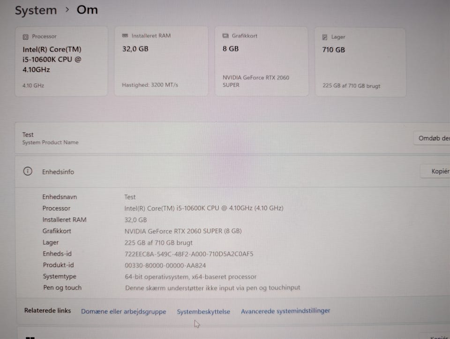The width and height of the screenshot is (450, 339).
Task: Click '225 GB af 710 GB brugt' in Lager row
Action: tap(158, 243)
